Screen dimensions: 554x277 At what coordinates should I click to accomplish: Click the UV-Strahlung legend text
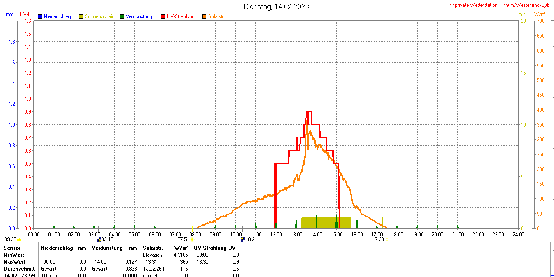tap(180, 16)
